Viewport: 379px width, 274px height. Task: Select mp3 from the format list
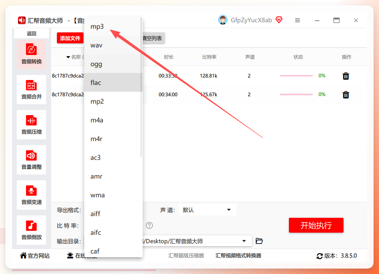(112, 27)
